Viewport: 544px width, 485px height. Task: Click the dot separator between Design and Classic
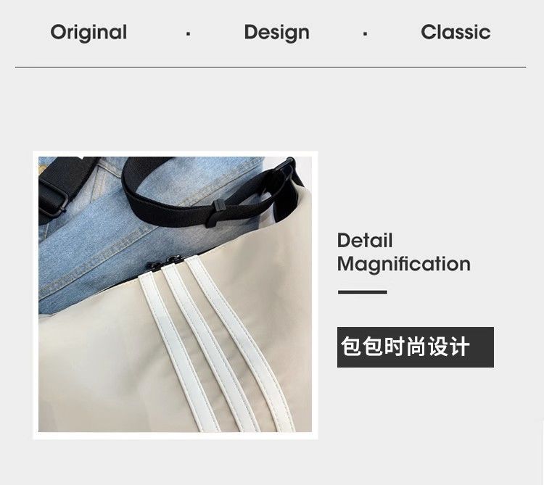click(365, 33)
